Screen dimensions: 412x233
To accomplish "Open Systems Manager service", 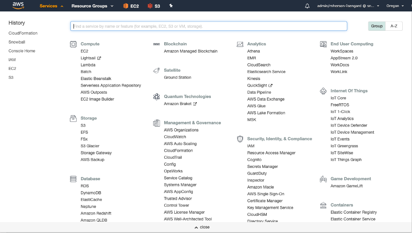I will [180, 185].
